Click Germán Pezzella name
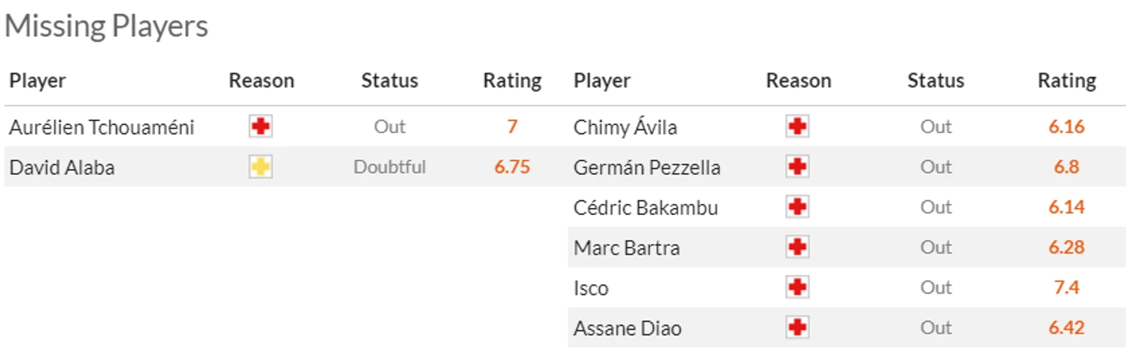 [647, 167]
